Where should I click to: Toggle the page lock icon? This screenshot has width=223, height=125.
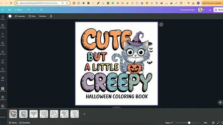click(51, 16)
